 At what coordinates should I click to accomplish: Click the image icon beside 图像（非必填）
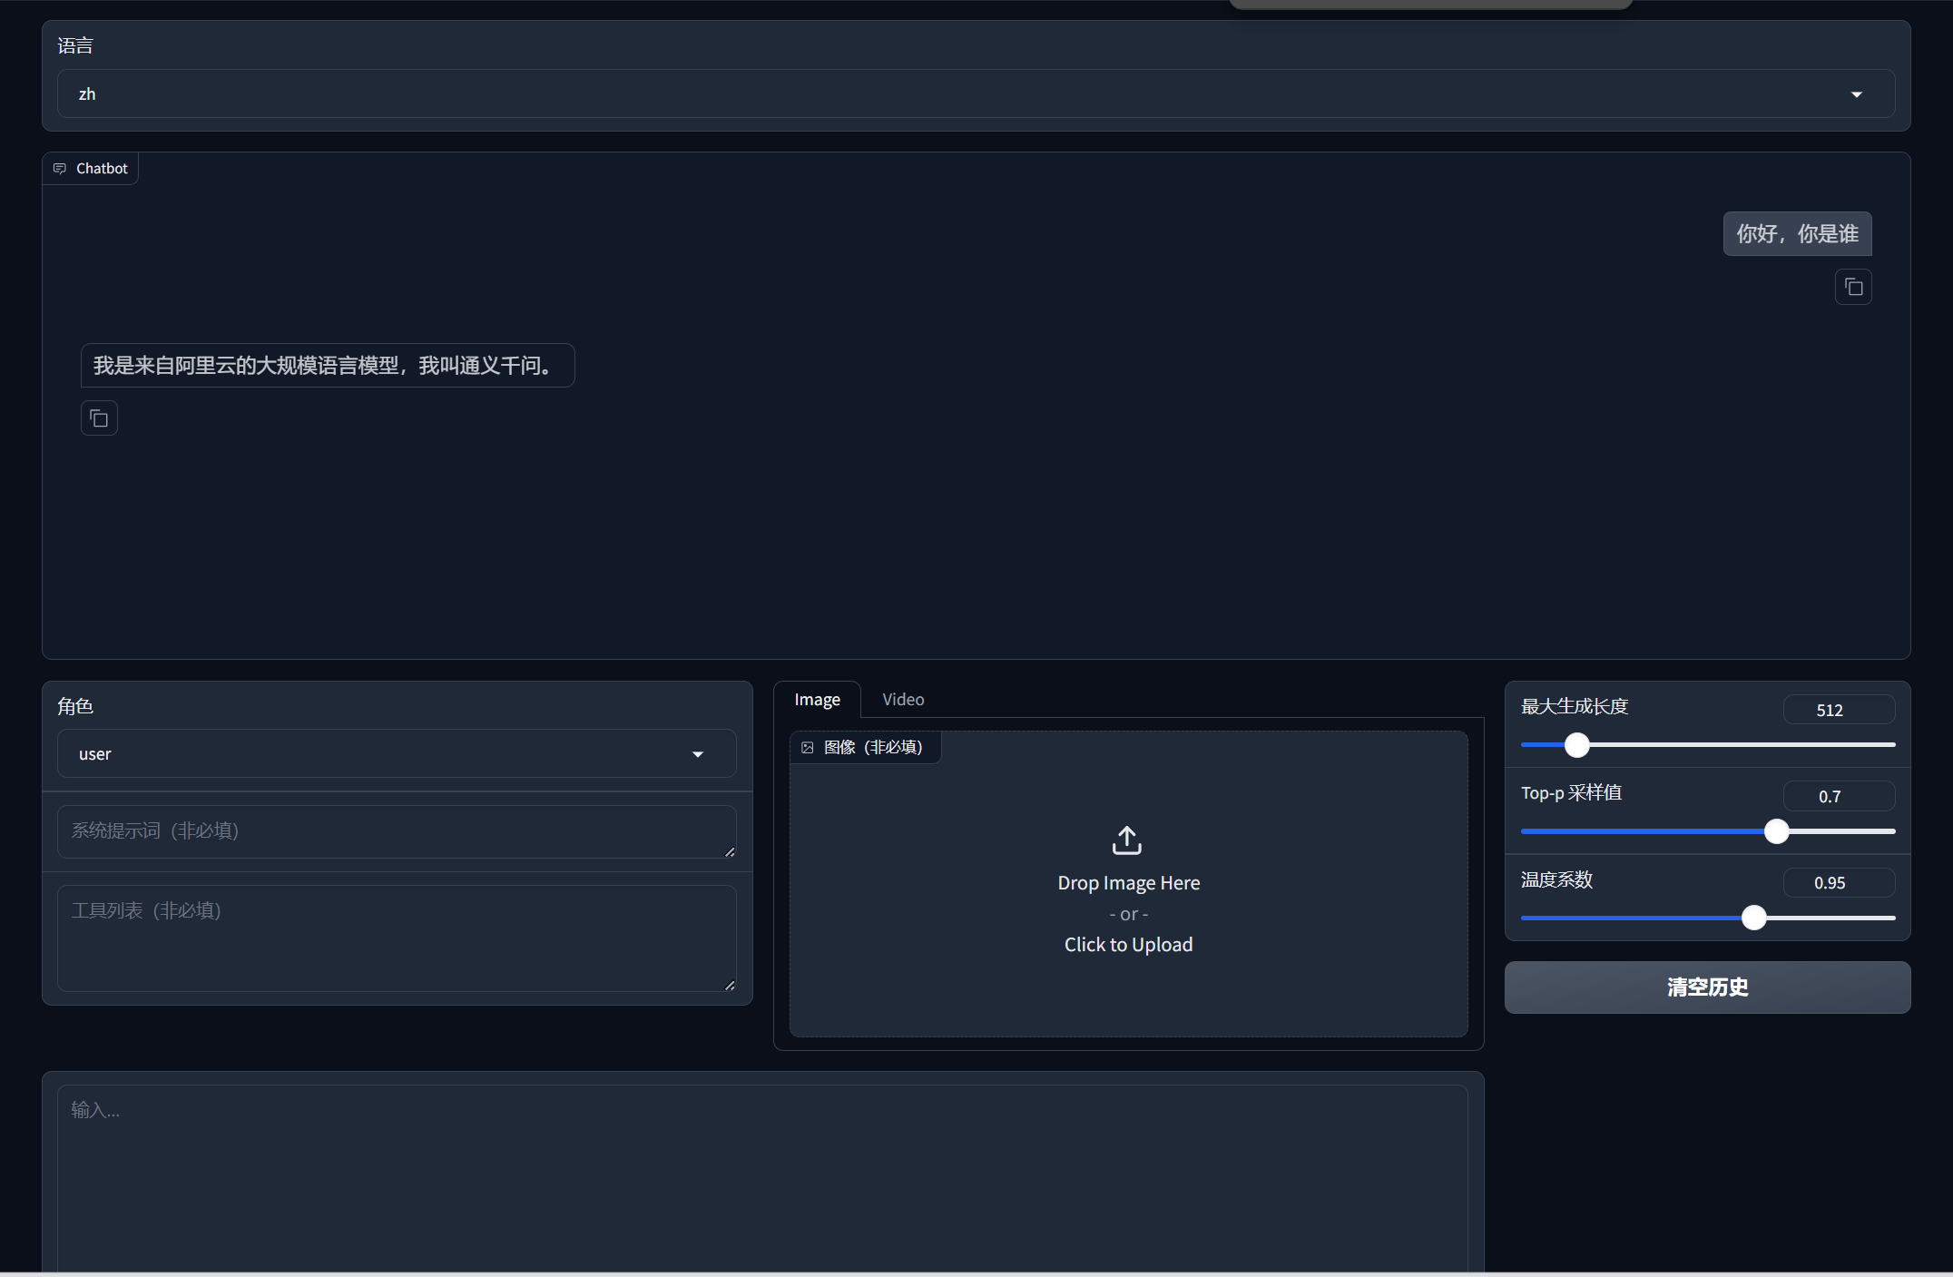pos(808,748)
